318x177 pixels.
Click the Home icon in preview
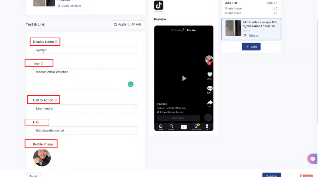coord(161,127)
